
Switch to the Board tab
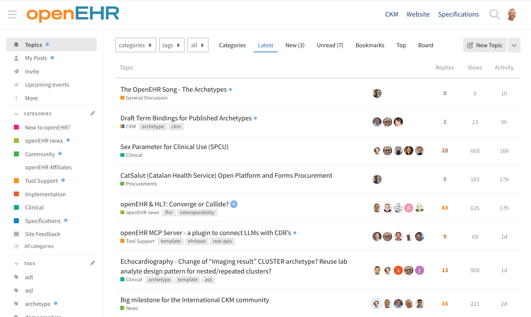click(x=426, y=45)
